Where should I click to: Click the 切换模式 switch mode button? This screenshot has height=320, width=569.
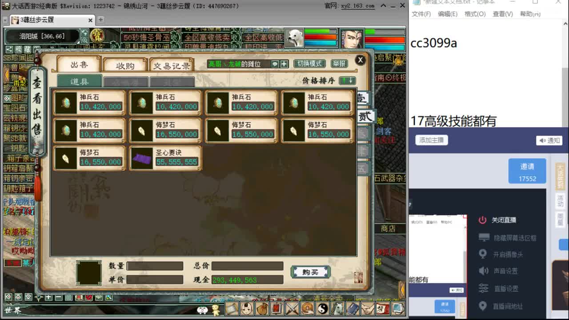(309, 64)
